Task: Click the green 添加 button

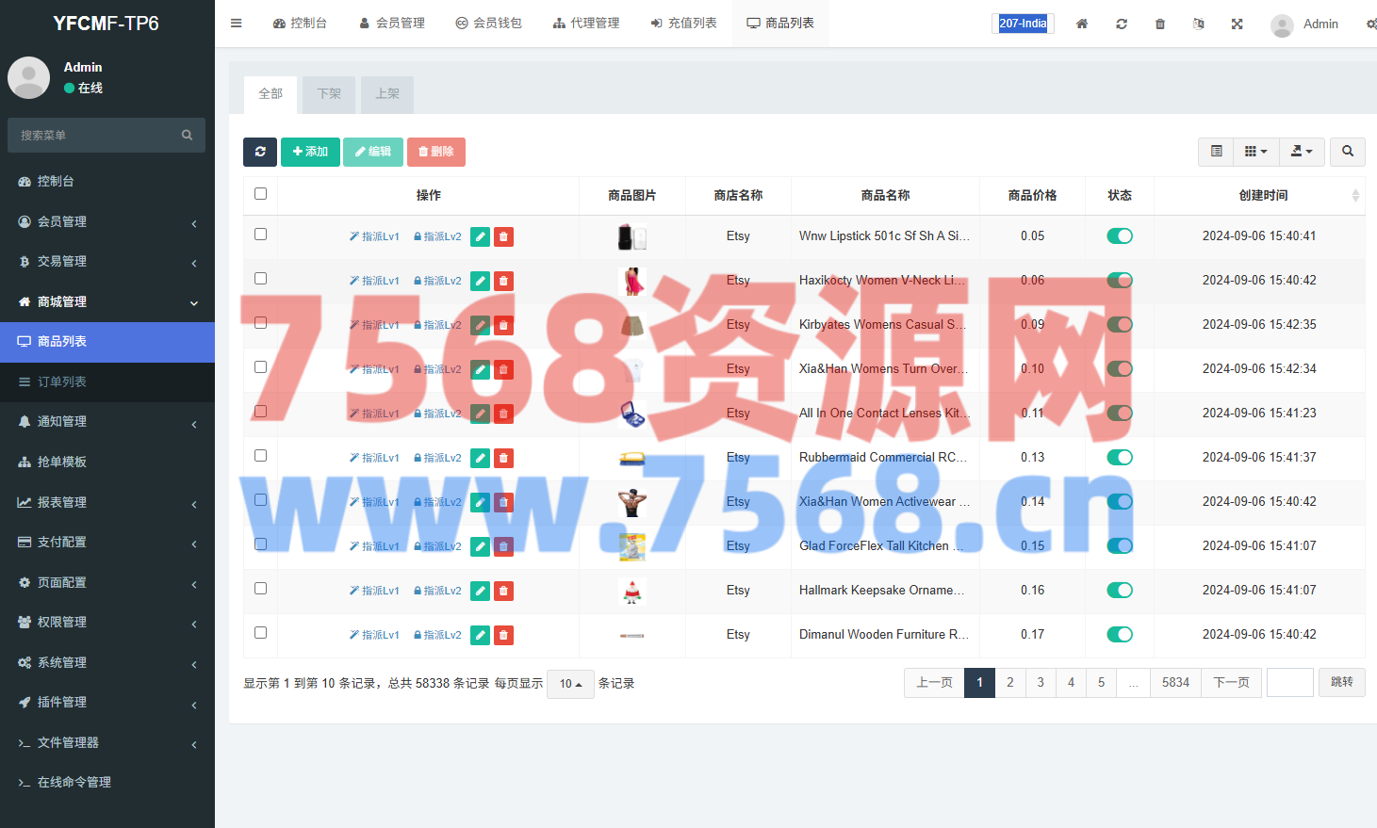Action: tap(310, 152)
